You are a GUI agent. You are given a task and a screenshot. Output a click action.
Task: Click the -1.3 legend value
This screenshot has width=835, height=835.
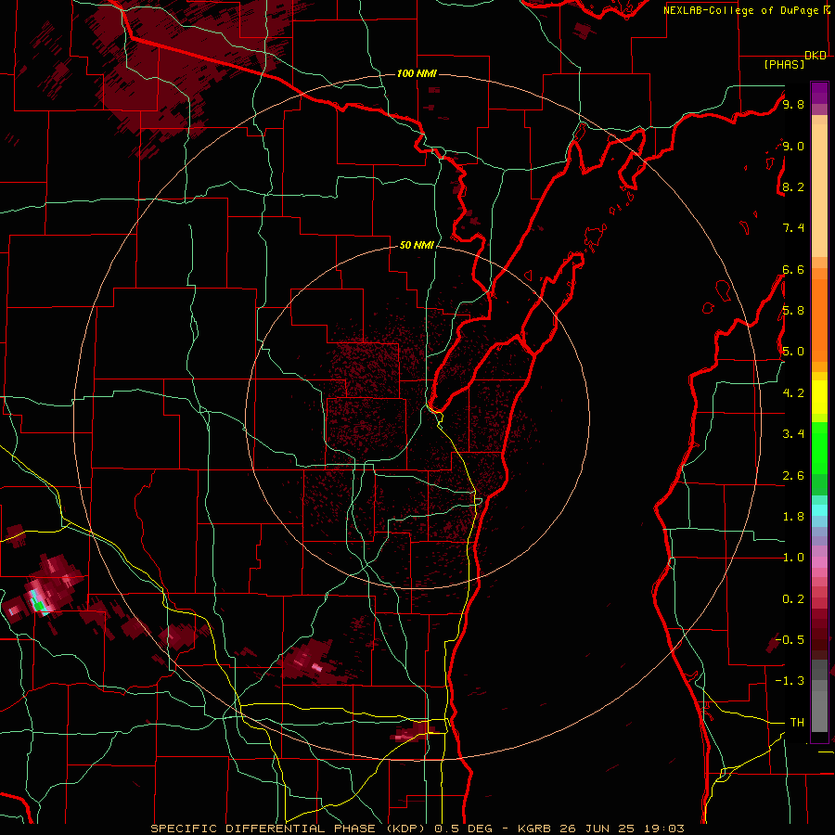coord(790,681)
